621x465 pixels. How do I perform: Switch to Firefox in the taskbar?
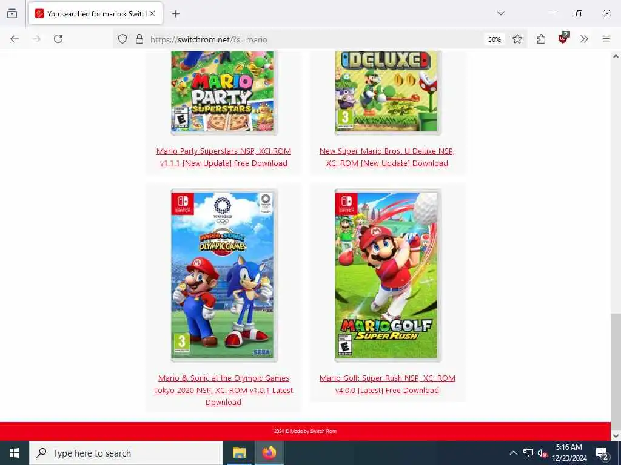269,453
